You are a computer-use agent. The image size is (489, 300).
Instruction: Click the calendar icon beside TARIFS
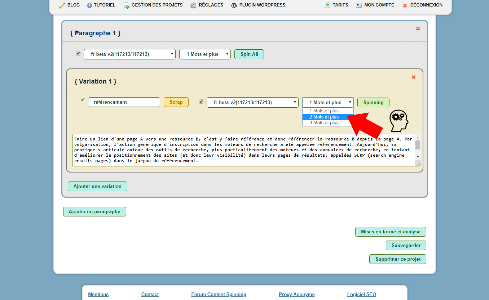pyautogui.click(x=327, y=5)
